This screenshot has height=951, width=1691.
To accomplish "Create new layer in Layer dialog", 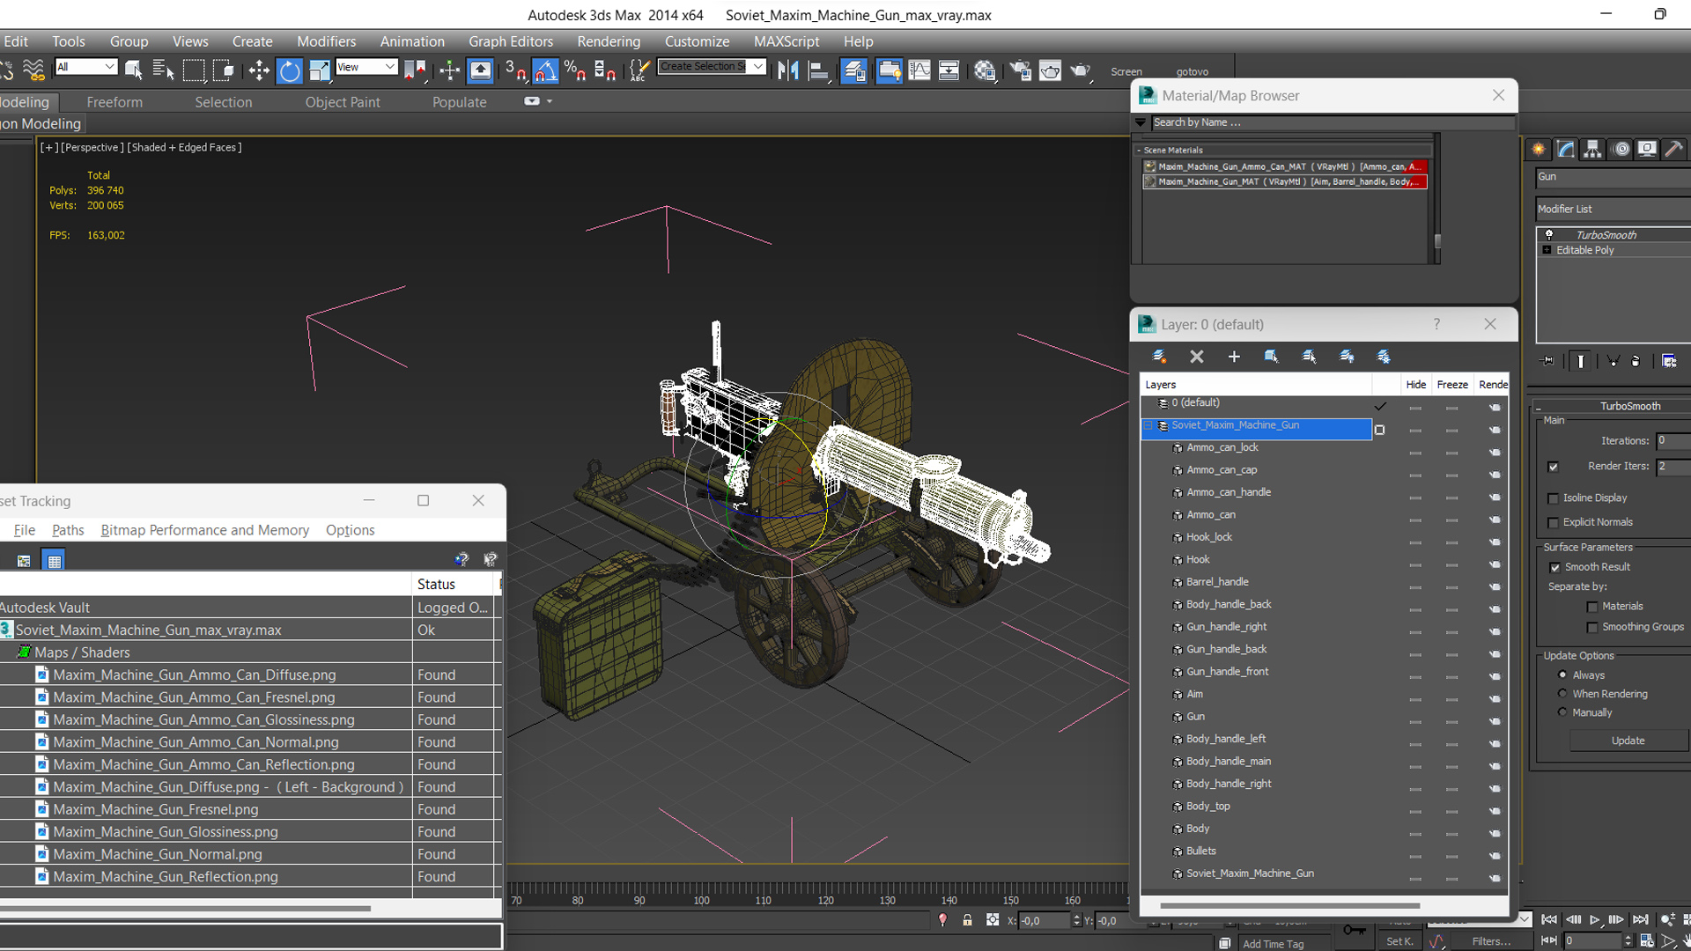I will (1159, 357).
